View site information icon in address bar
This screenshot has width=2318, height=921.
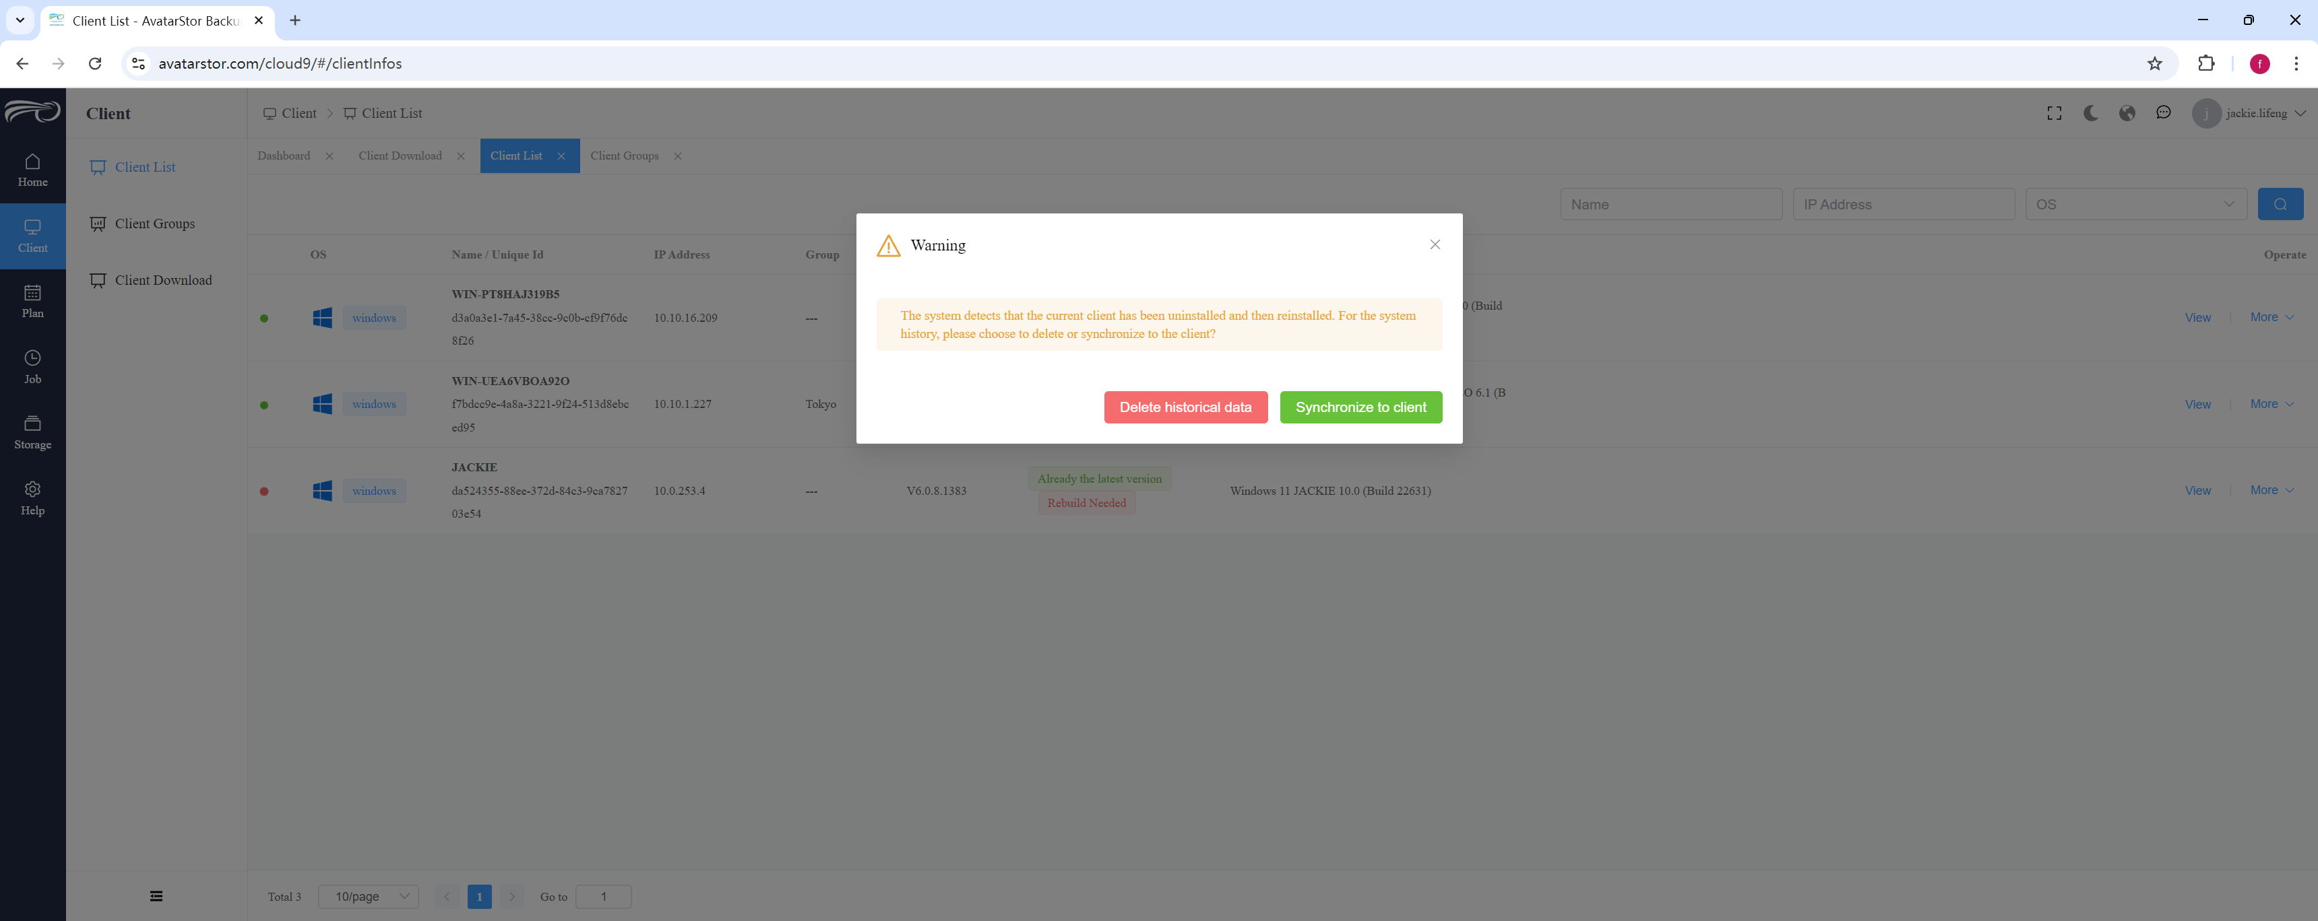139,64
